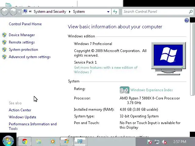The width and height of the screenshot is (195, 146).
Task: Open the muted volume speaker icon
Action: click(x=164, y=142)
